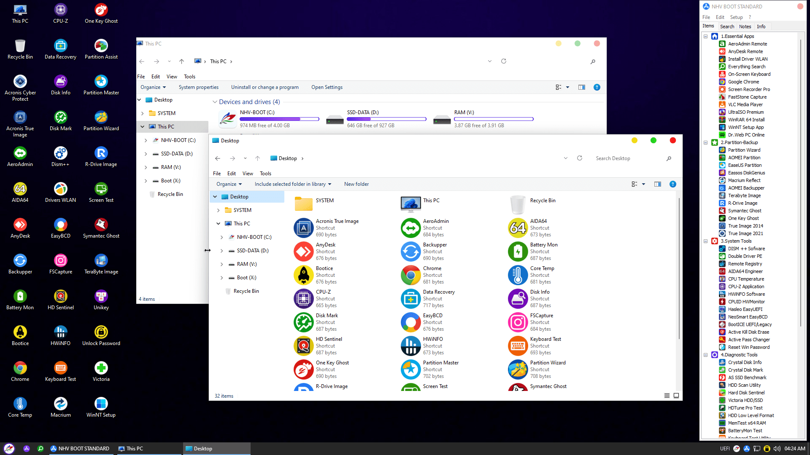
Task: Open Partition Assist desktop icon
Action: (x=101, y=49)
